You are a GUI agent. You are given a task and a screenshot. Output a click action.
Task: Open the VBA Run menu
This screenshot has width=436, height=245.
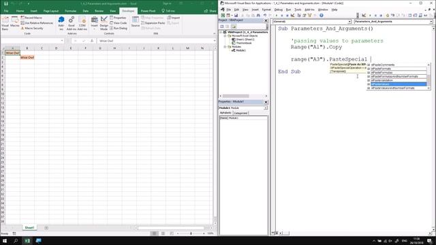(288, 10)
